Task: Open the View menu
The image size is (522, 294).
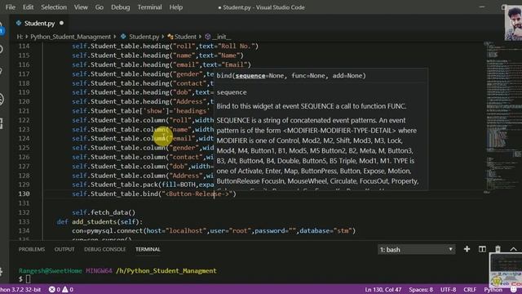Action: pos(81,7)
